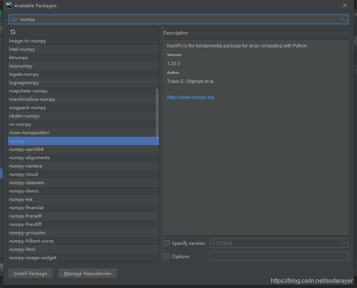Select nn-numpy package
This screenshot has height=288, width=357.
pos(83,124)
